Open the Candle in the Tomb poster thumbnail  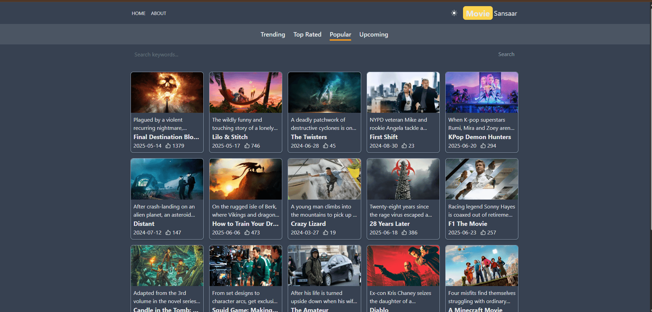pos(167,266)
